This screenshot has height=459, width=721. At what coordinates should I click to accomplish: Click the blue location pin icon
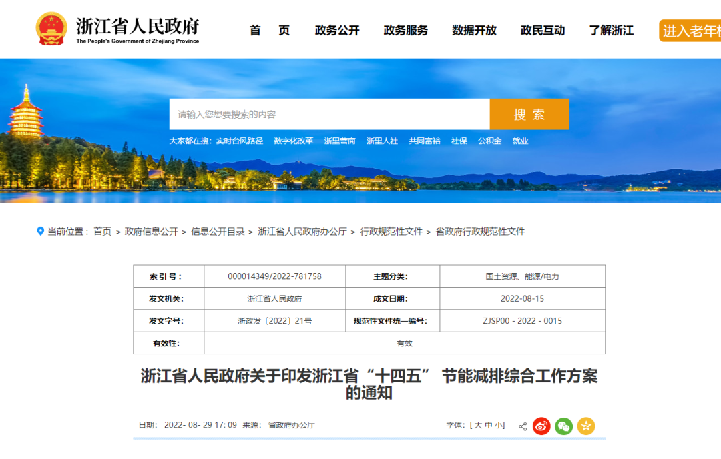pyautogui.click(x=40, y=231)
